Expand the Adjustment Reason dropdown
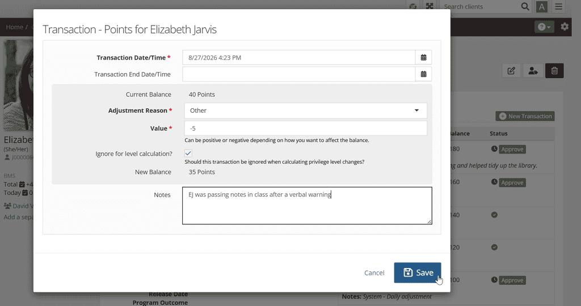Image resolution: width=581 pixels, height=306 pixels. point(306,110)
